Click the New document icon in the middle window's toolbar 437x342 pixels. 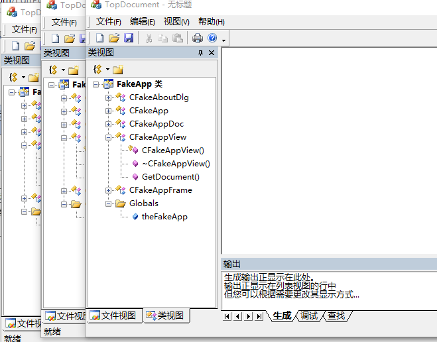(x=56, y=38)
